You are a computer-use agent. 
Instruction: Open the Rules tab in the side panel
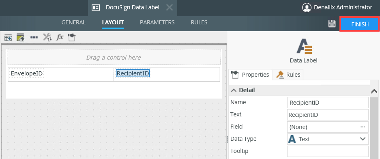tap(288, 75)
